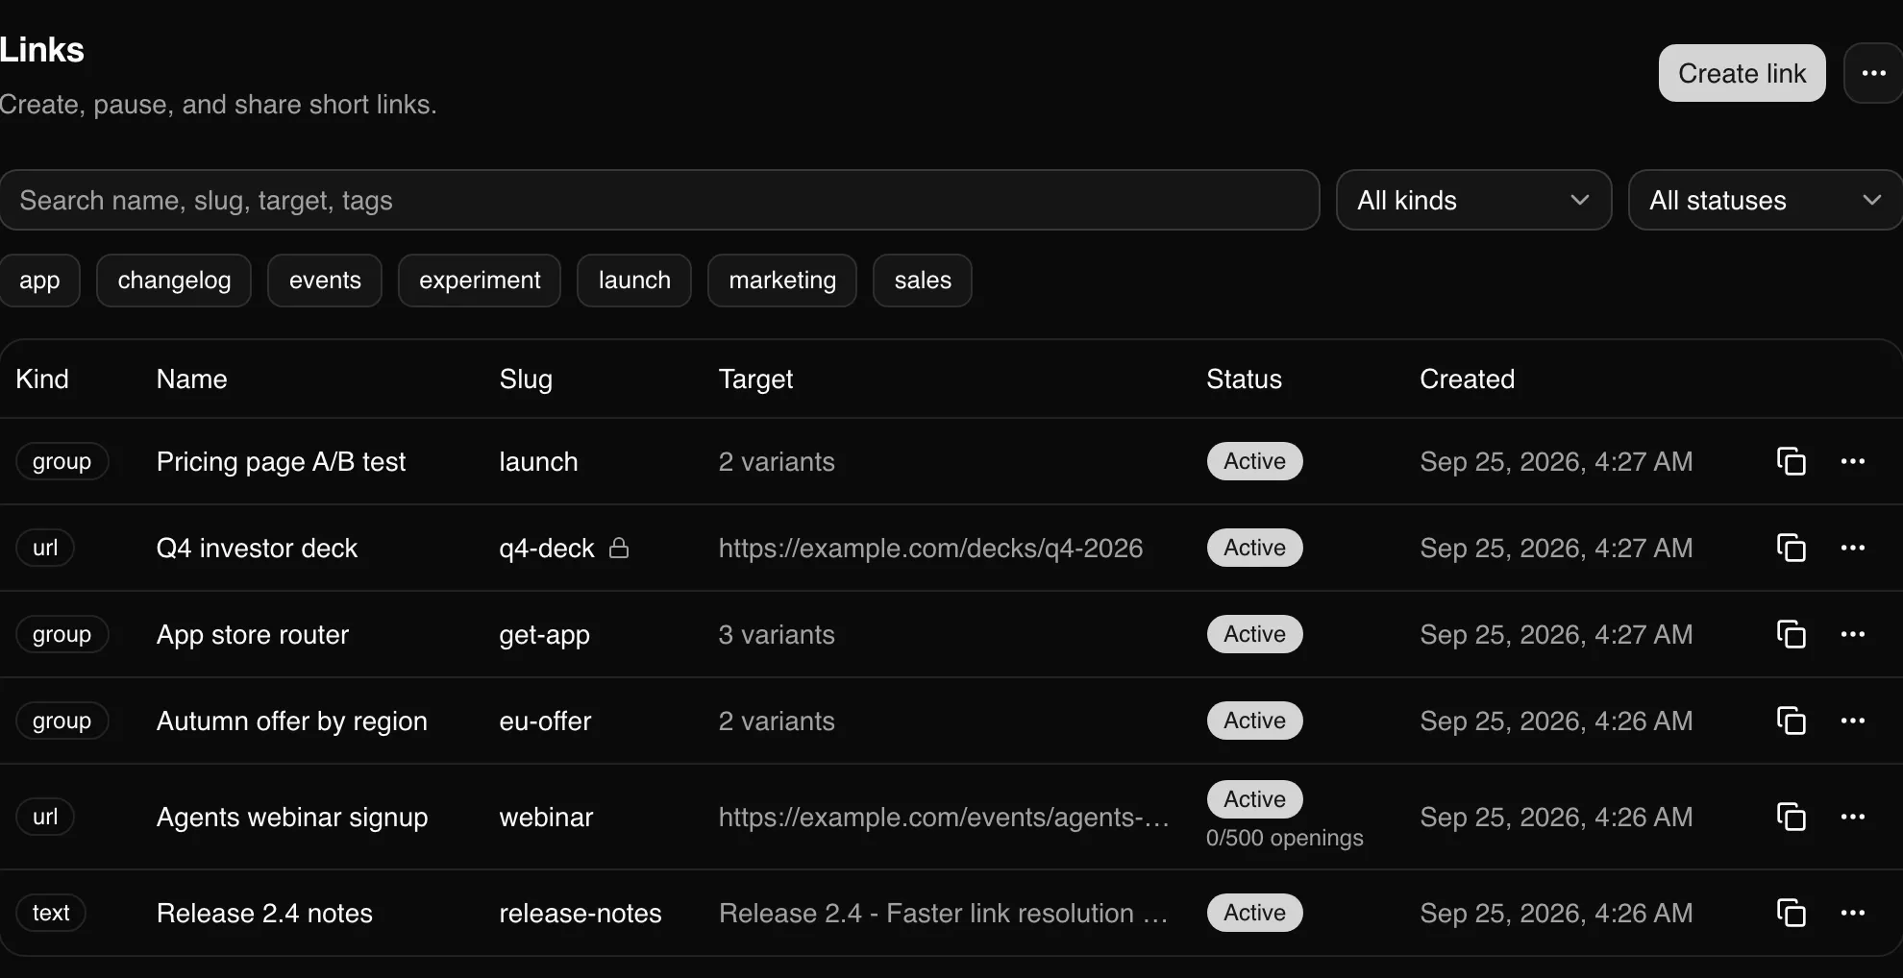Toggle the changelog tag filter
Screen dimensions: 1903x978
click(174, 281)
